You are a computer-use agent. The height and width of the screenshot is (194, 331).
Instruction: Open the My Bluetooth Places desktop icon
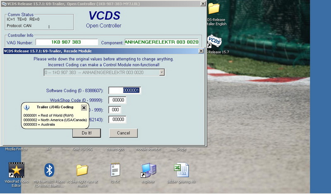[49, 170]
